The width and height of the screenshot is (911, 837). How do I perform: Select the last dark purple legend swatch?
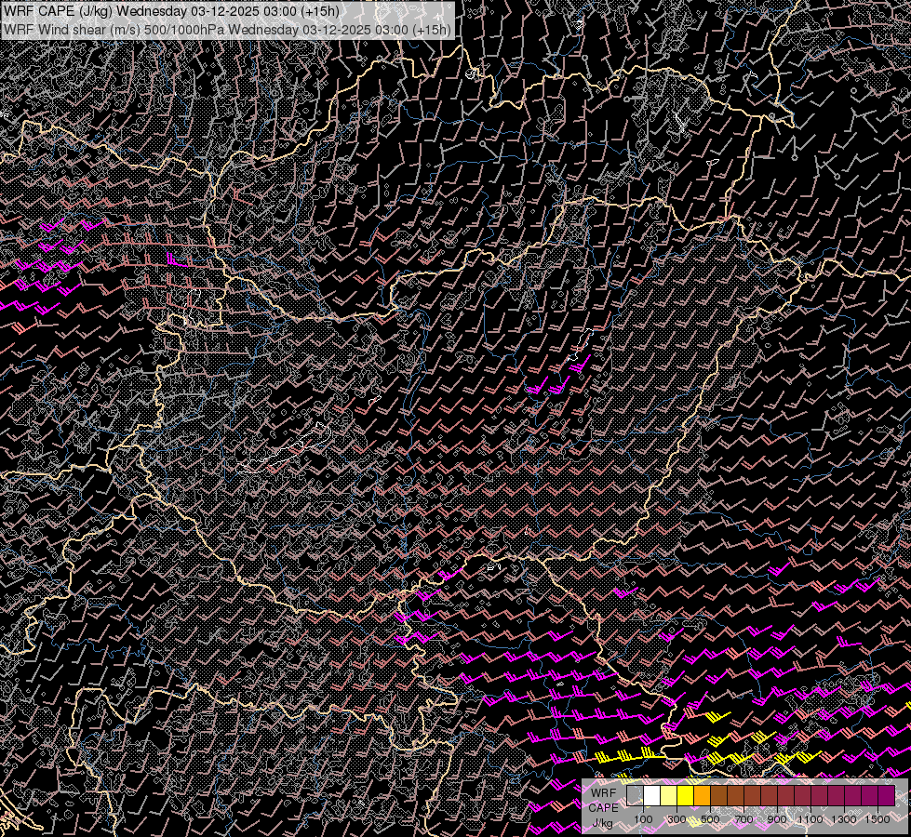886,796
